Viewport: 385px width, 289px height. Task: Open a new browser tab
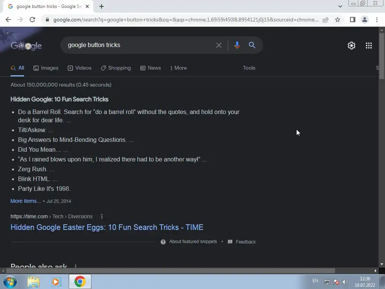coord(102,6)
